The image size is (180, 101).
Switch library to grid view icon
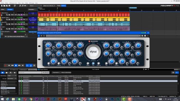[173, 73]
